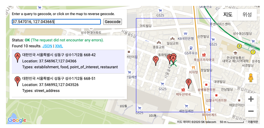264x128 pixels.
Task: Open the XML results link
Action: (x=59, y=46)
